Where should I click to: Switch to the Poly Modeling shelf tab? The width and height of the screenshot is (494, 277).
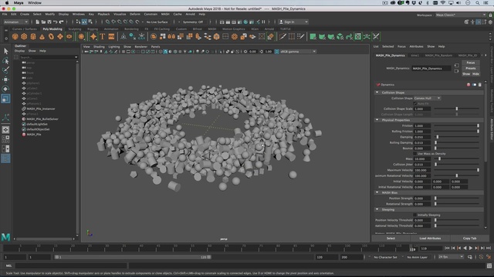click(x=52, y=29)
